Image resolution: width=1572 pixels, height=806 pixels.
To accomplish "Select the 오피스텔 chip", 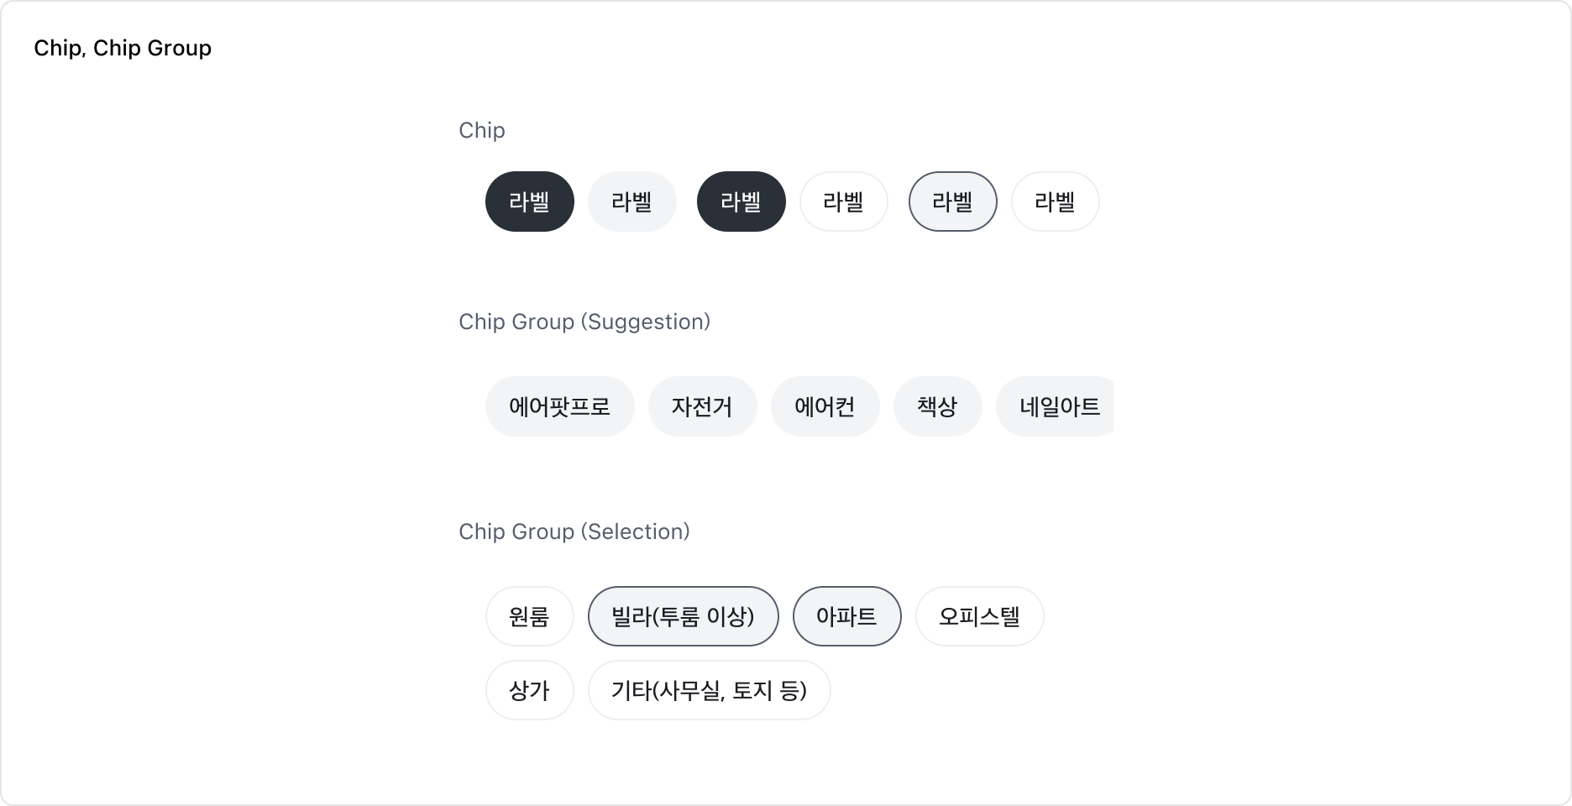I will click(980, 616).
